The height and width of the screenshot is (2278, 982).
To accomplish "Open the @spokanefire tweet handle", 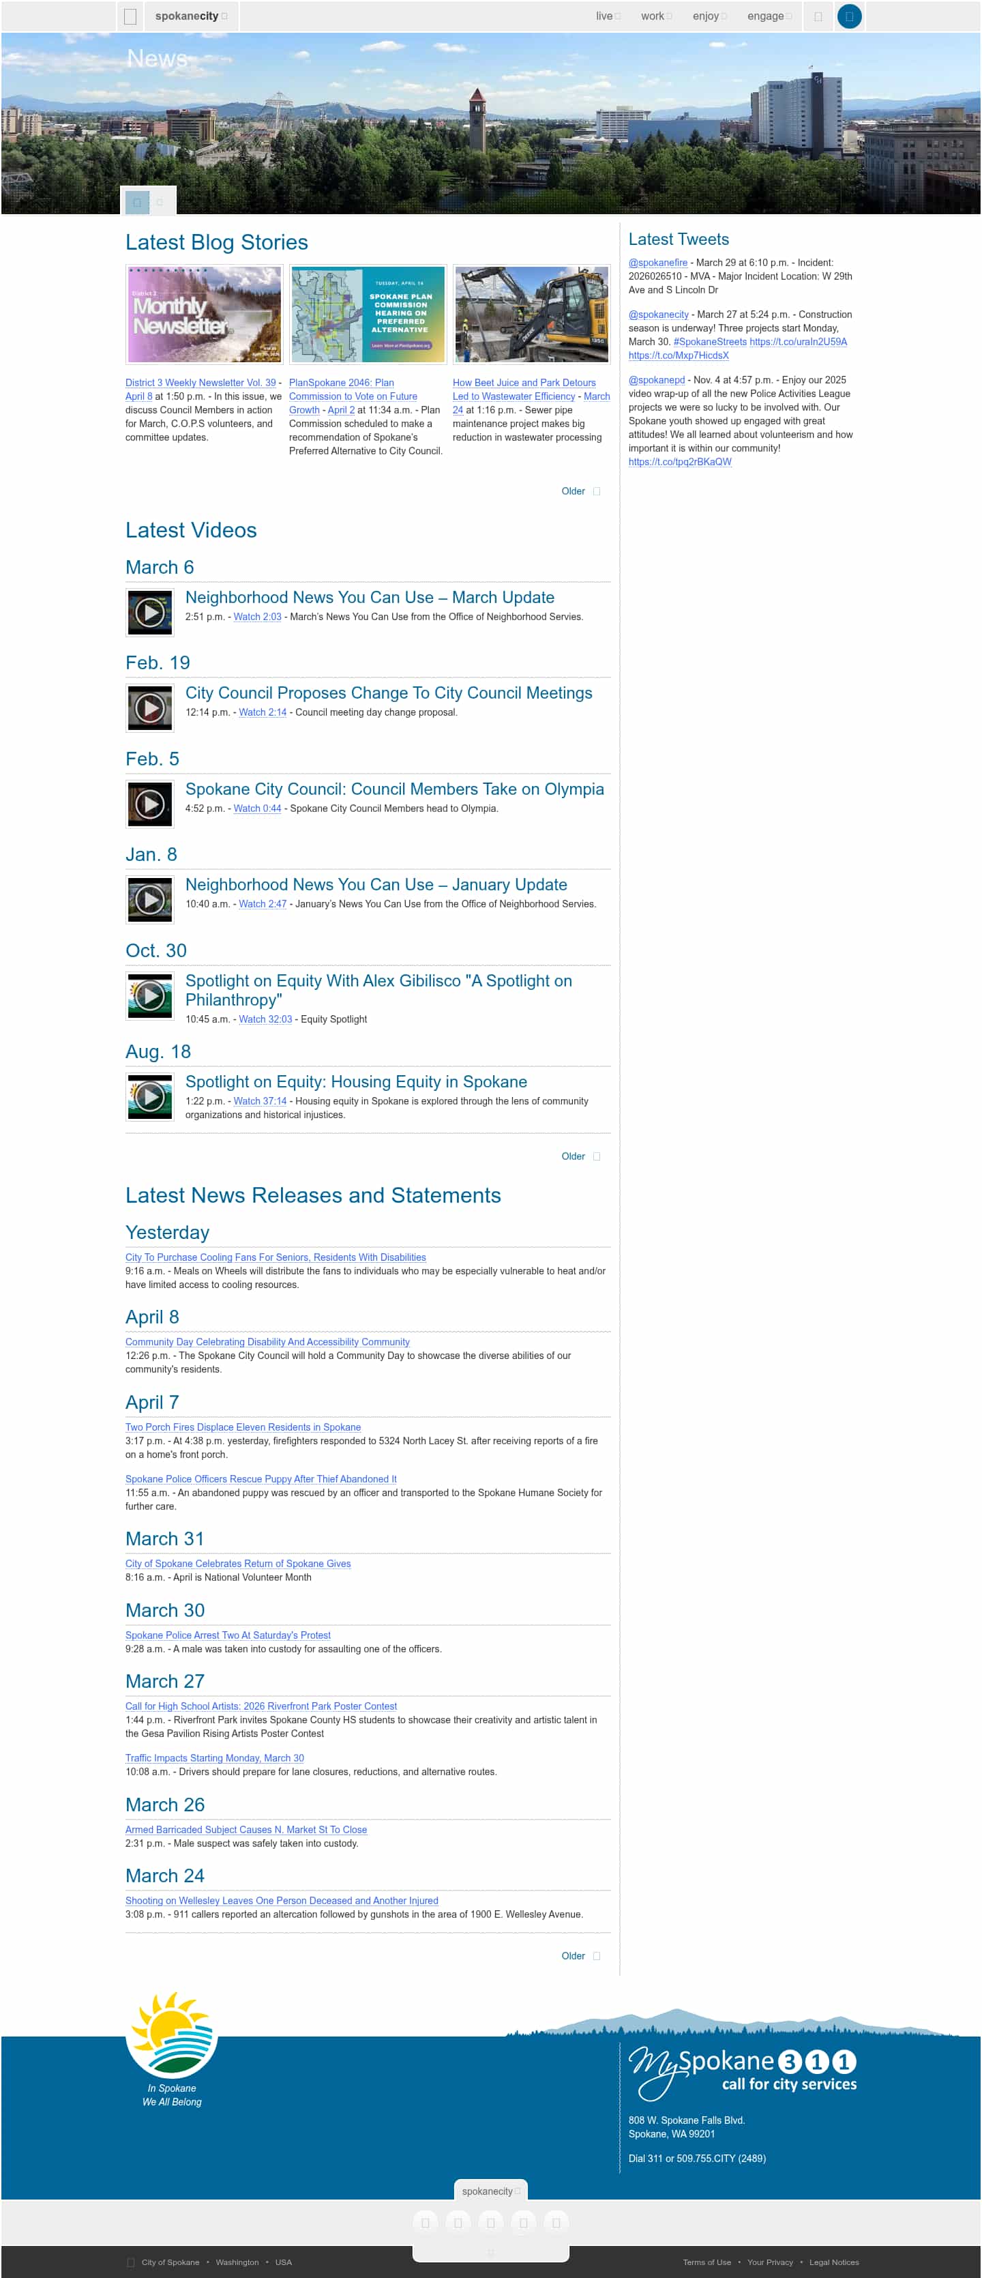I will pyautogui.click(x=657, y=263).
